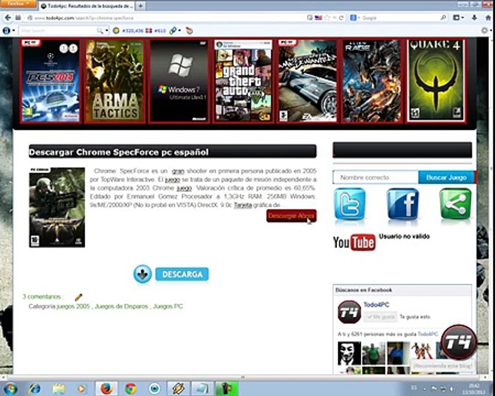
Task: Launch Internet Explorer from taskbar
Action: pos(34,389)
